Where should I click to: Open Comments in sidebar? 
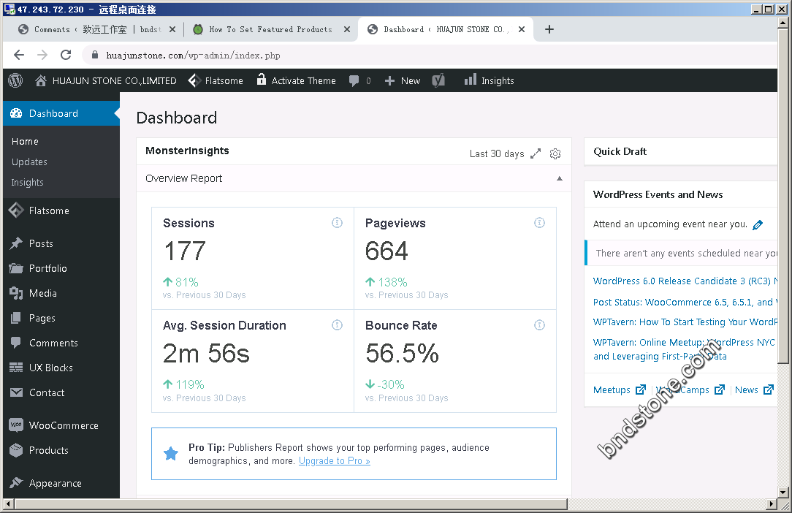[61, 343]
